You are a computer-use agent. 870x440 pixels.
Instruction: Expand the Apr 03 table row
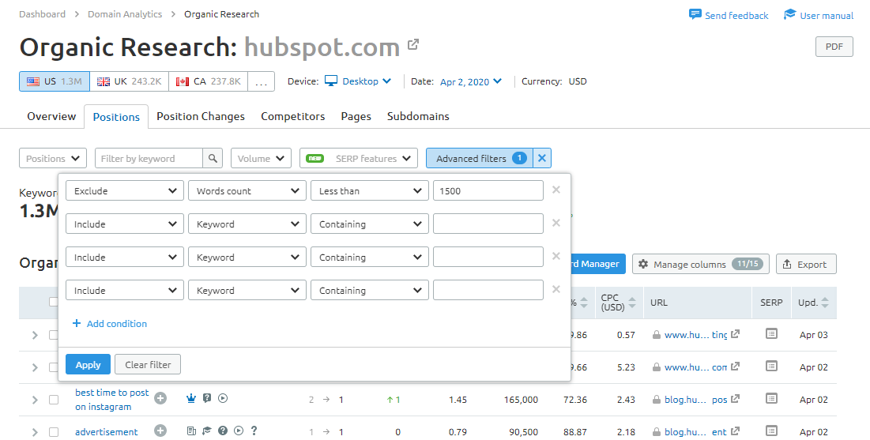(35, 335)
